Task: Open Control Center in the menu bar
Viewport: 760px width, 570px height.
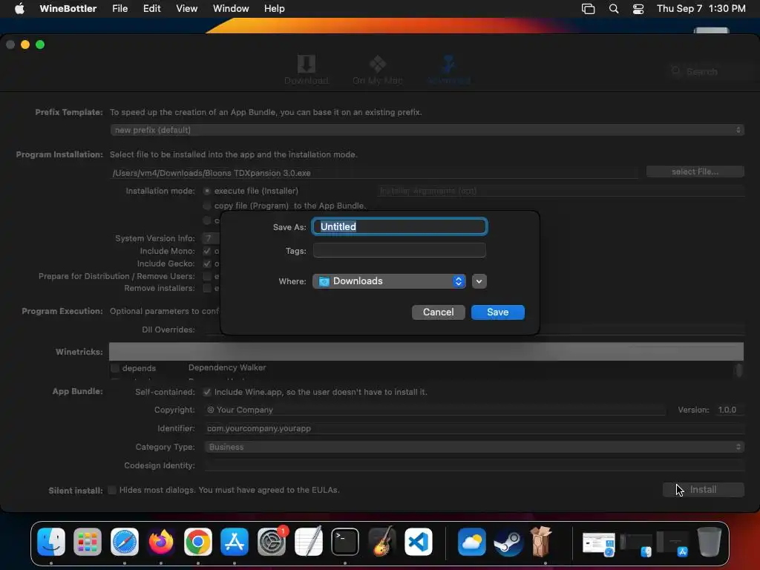Action: (x=638, y=9)
